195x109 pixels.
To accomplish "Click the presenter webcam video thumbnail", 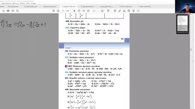I will click(x=185, y=6).
